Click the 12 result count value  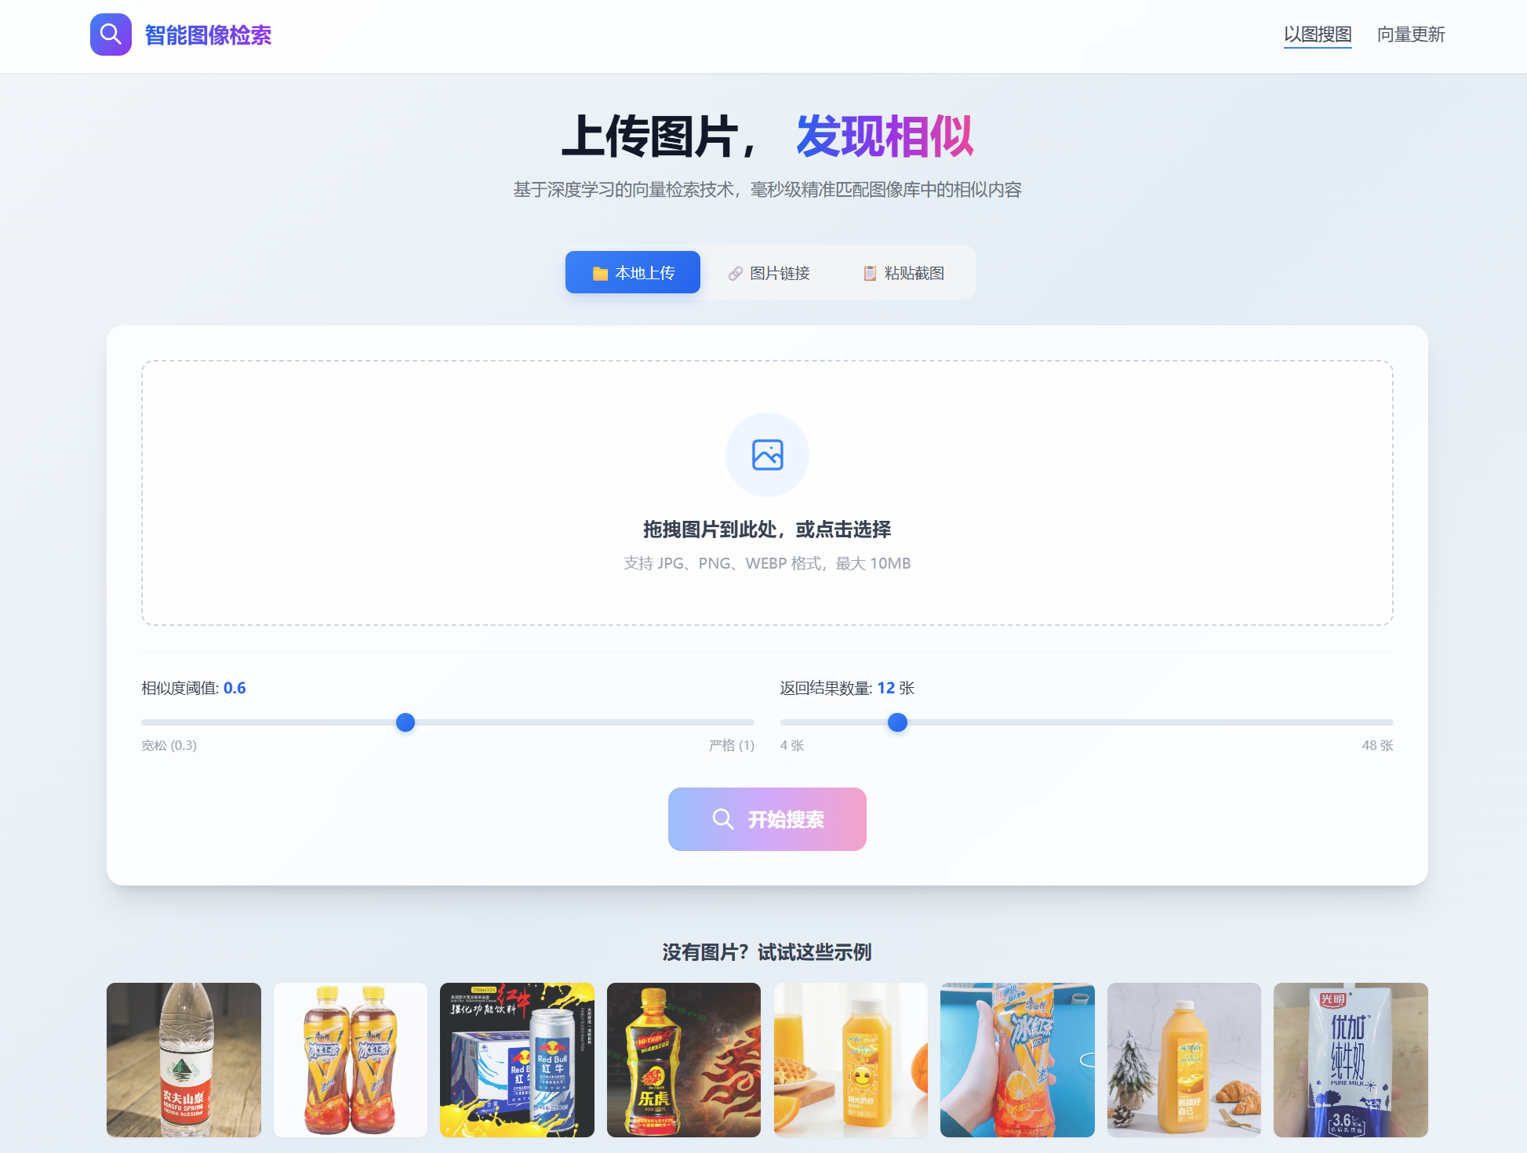[x=885, y=688]
